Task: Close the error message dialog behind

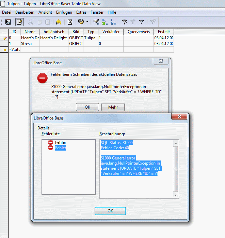Action: [x=161, y=61]
